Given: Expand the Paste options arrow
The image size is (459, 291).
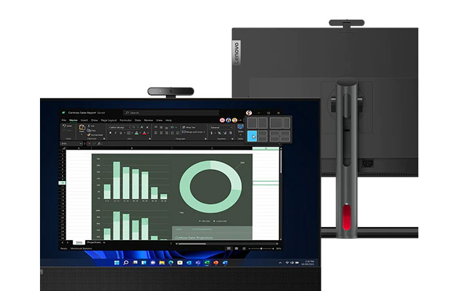Looking at the screenshot, I should click(x=82, y=134).
